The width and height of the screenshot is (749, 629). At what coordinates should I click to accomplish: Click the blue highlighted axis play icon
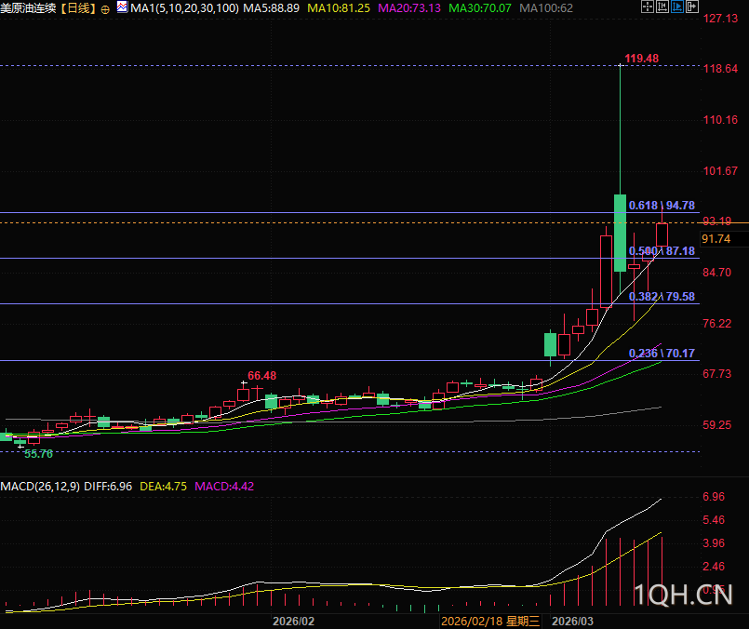coord(676,7)
